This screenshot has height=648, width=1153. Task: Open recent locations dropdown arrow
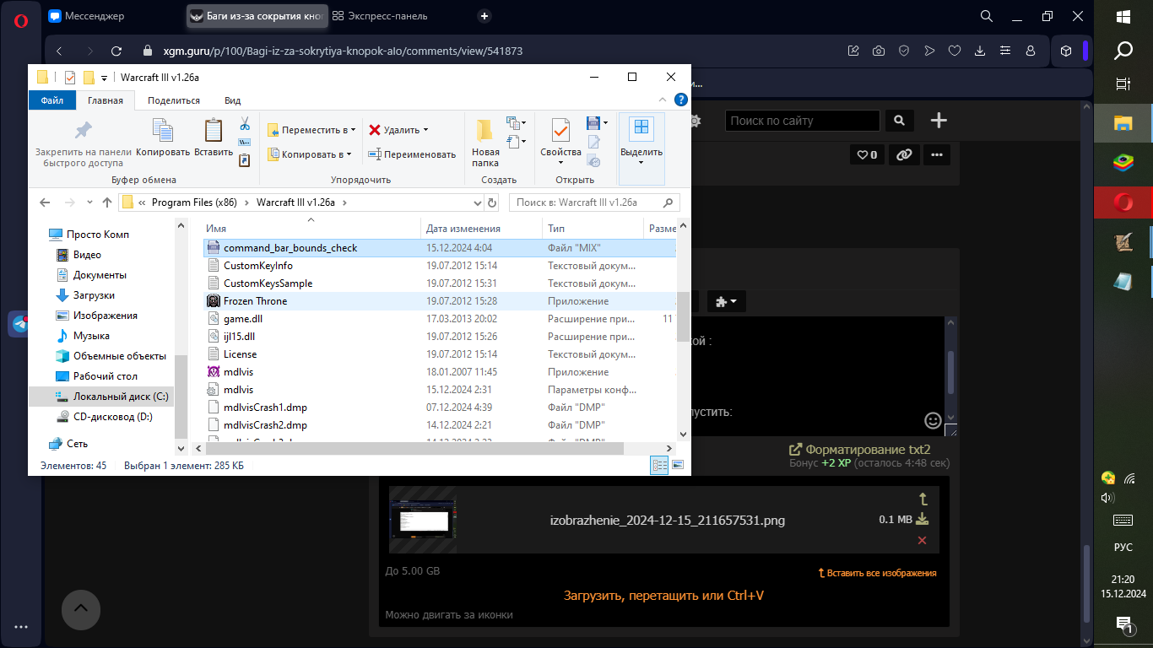coord(89,202)
